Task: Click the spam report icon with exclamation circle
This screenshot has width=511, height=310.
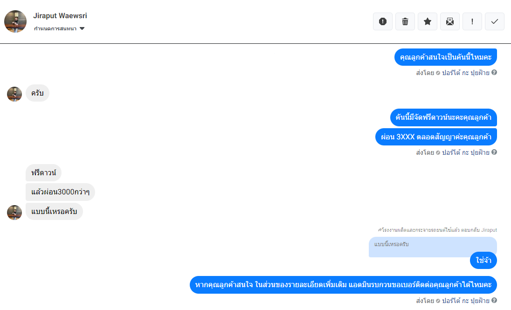Action: [x=383, y=21]
